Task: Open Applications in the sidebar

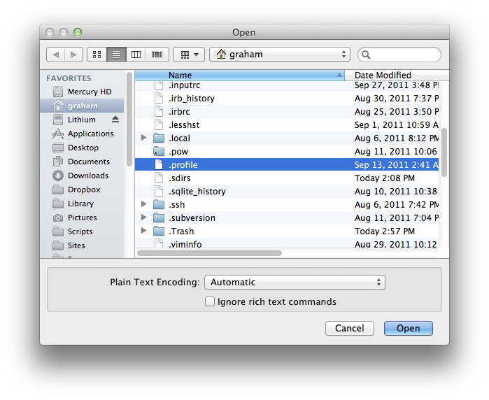Action: click(90, 134)
